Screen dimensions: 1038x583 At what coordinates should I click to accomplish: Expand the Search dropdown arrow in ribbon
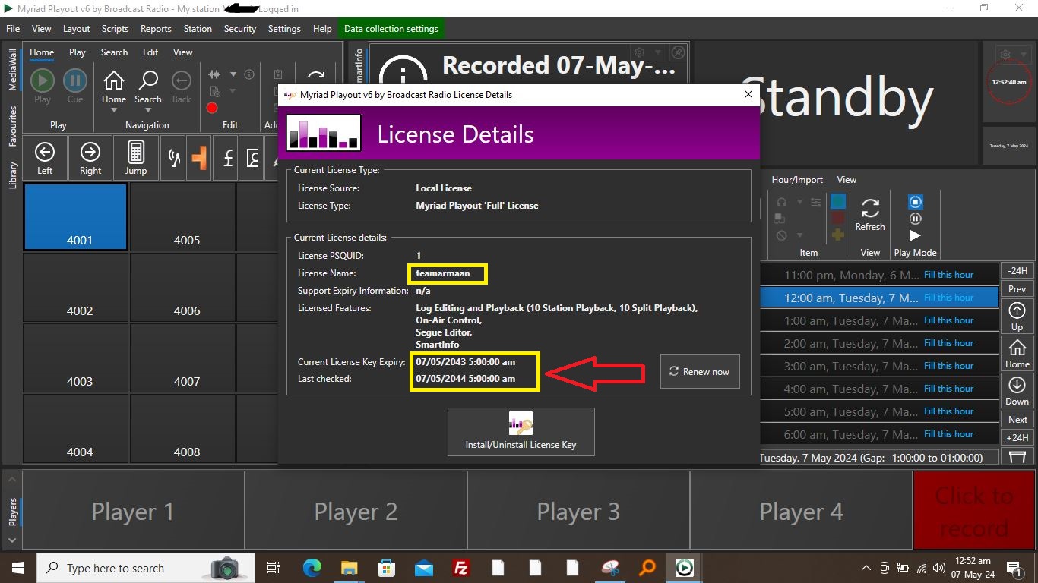click(148, 110)
